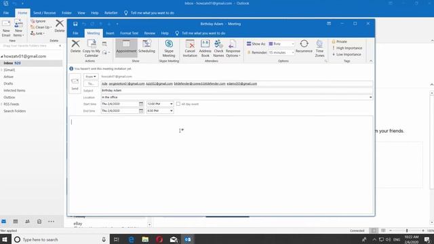Image resolution: width=434 pixels, height=244 pixels.
Task: Open the Folder tab in Outlook
Action: (66, 13)
